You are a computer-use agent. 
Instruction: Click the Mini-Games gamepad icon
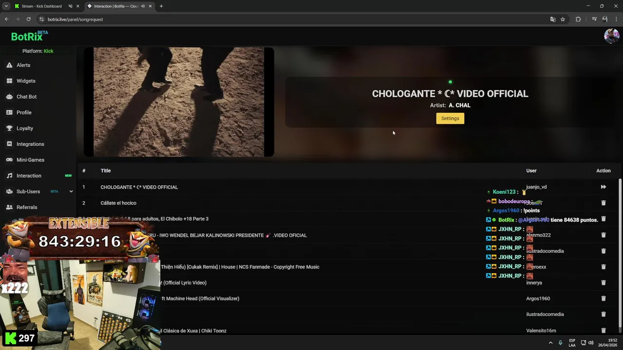point(9,160)
